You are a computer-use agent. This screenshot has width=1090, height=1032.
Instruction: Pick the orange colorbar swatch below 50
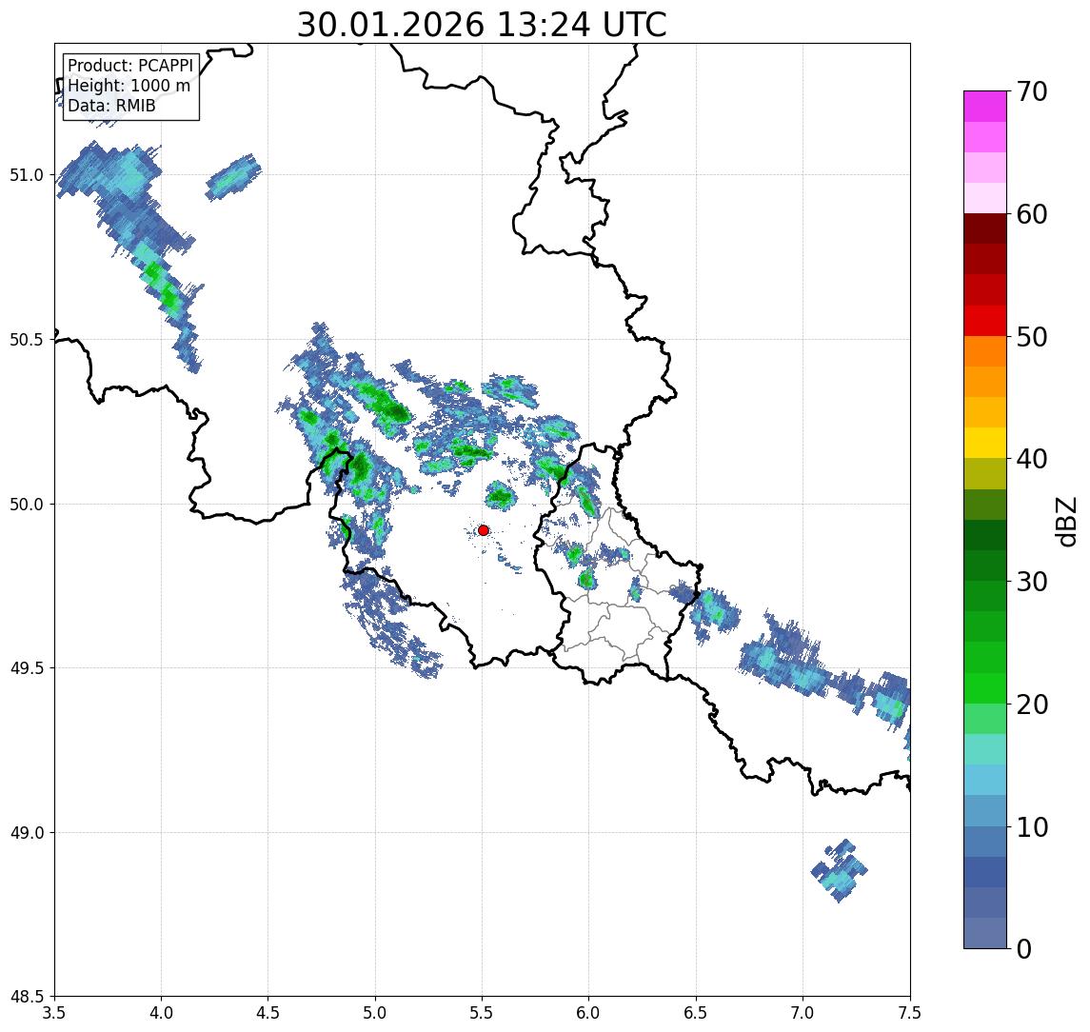tap(985, 351)
